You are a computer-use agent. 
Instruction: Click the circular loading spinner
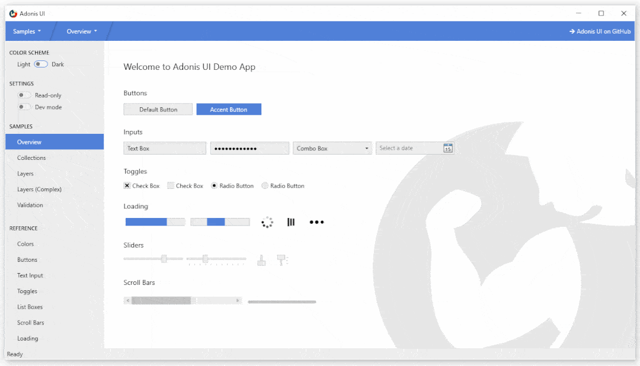coord(267,221)
